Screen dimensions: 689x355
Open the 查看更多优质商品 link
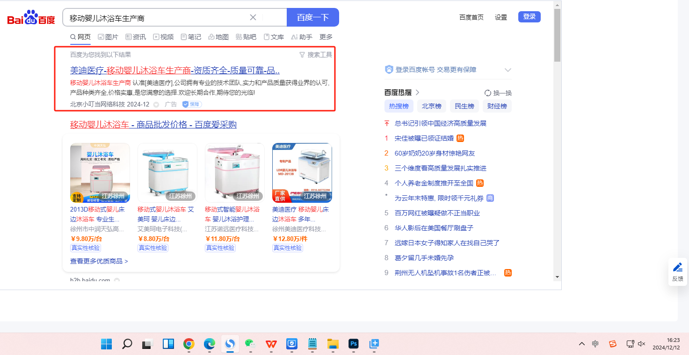[99, 261]
